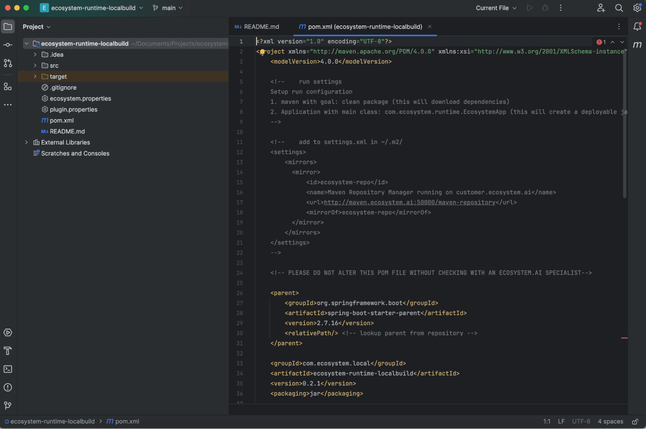Change the 4 spaces indent setting

610,421
